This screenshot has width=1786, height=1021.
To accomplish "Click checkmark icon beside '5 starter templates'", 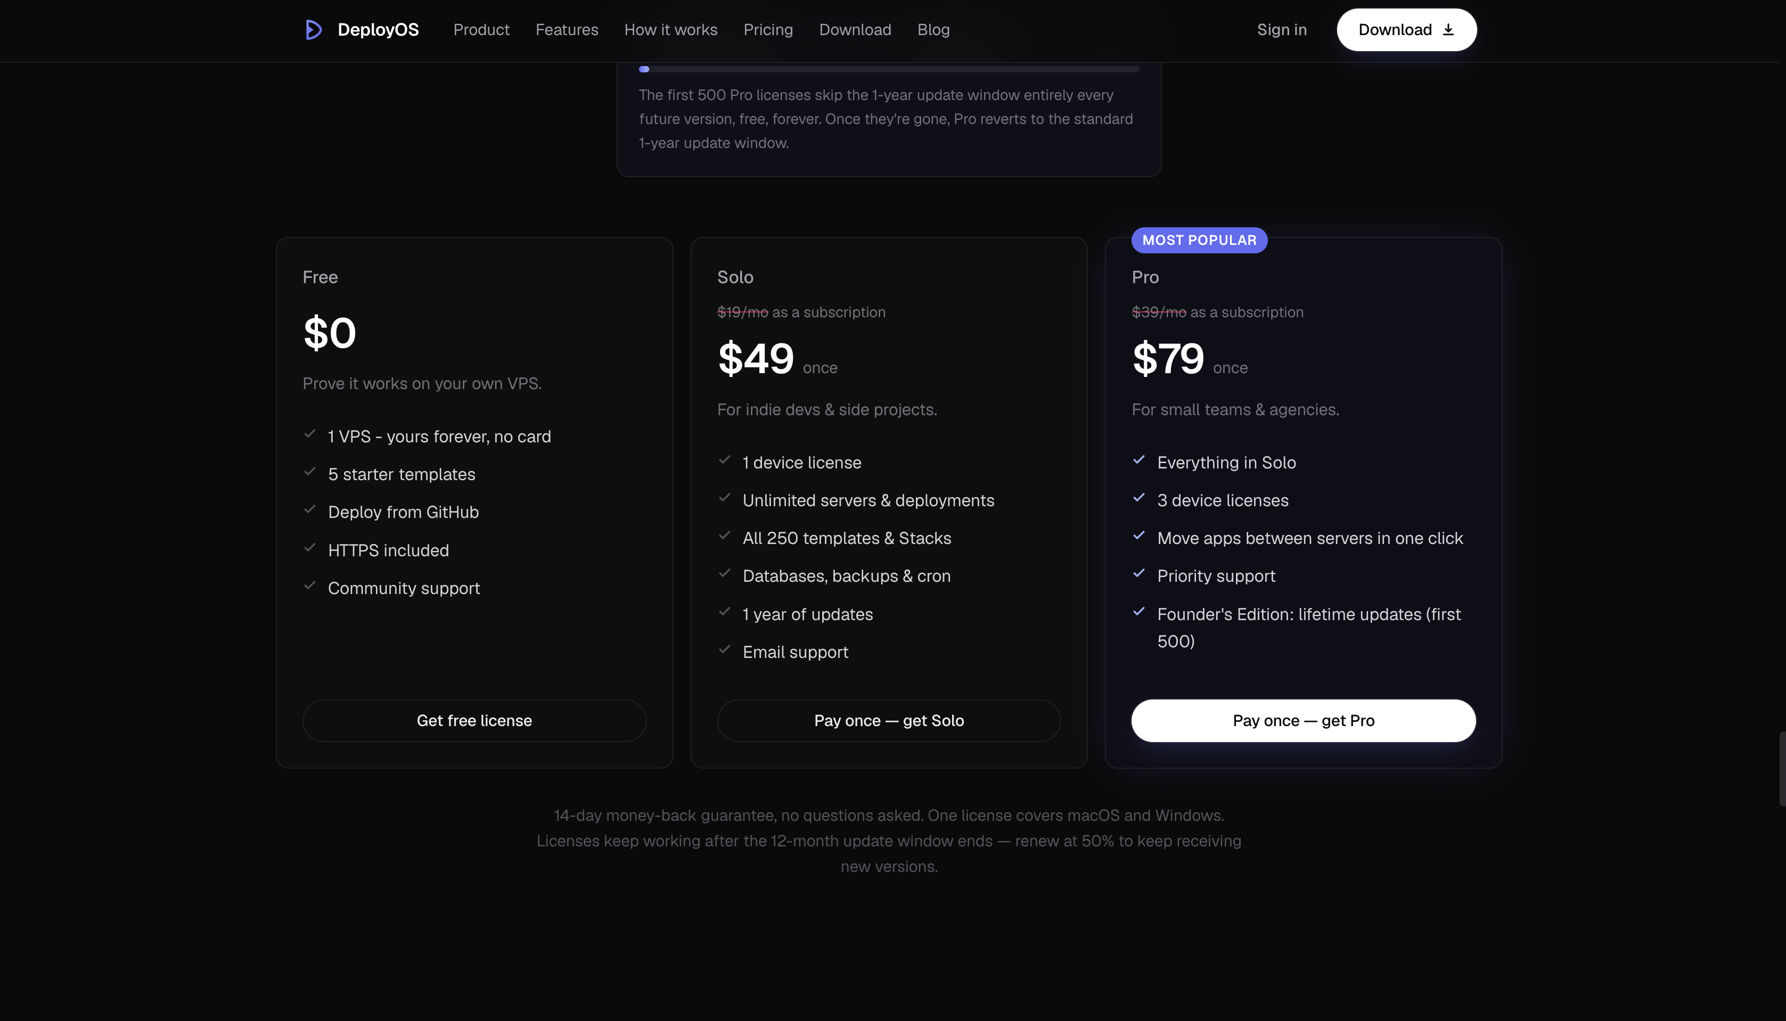I will coord(309,472).
